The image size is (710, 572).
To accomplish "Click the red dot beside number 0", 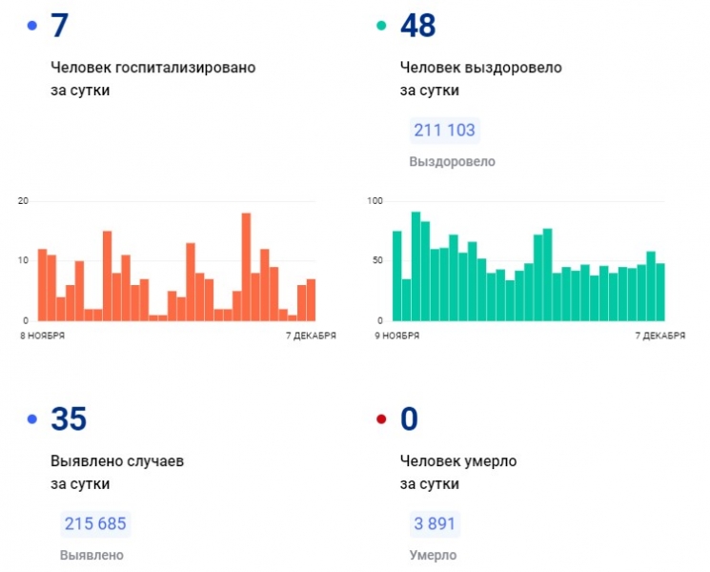I will pos(382,419).
